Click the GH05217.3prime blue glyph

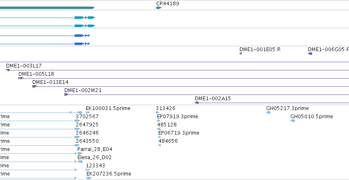pyautogui.click(x=268, y=112)
